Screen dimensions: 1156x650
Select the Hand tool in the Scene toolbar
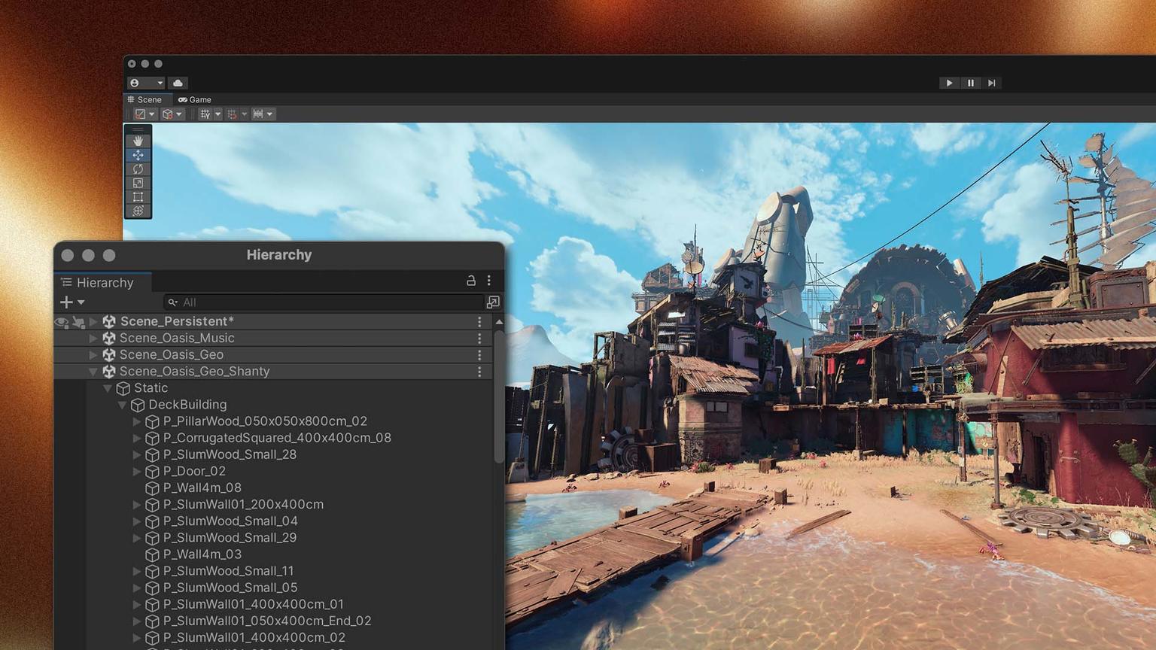[138, 139]
